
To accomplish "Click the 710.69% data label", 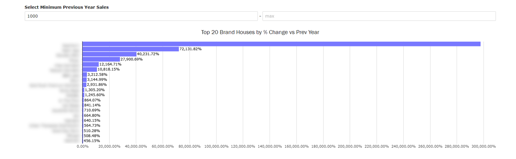I will (x=92, y=110).
